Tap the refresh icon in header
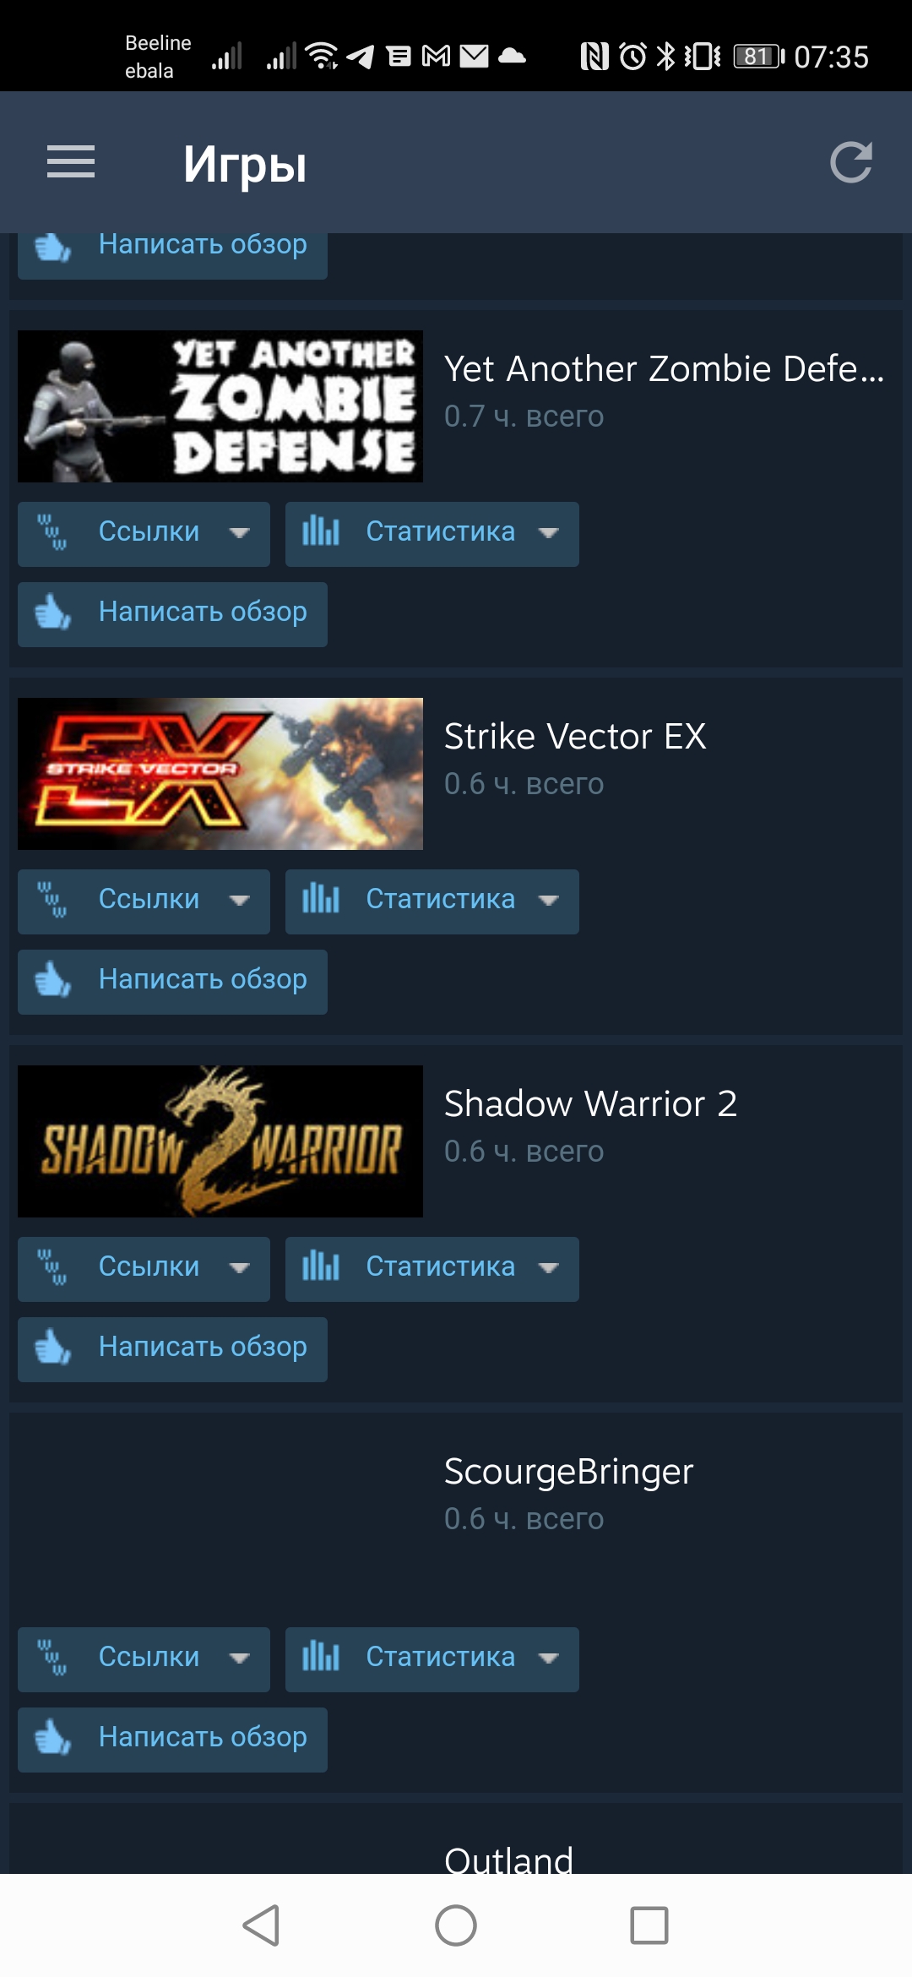 pyautogui.click(x=850, y=162)
